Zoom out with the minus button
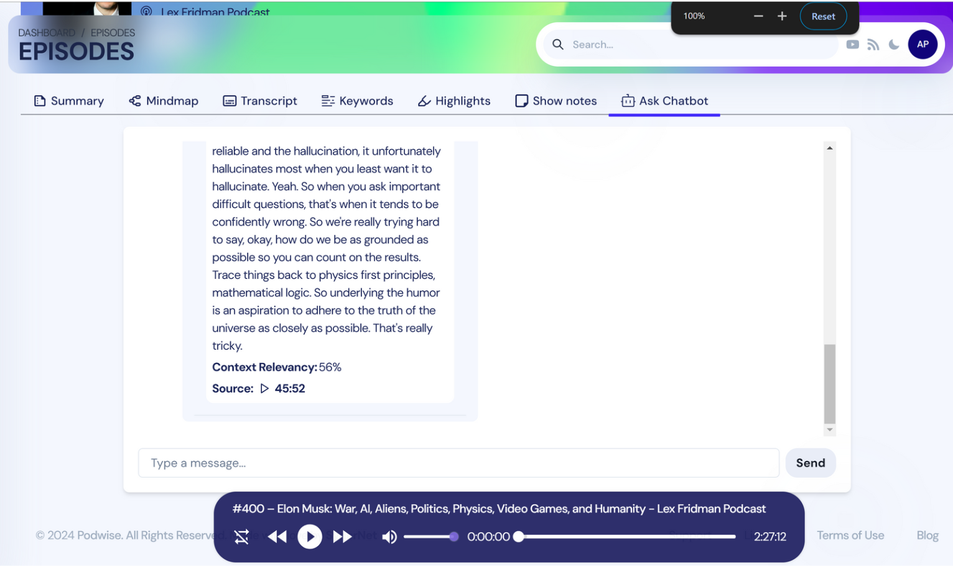This screenshot has width=953, height=566. [758, 16]
